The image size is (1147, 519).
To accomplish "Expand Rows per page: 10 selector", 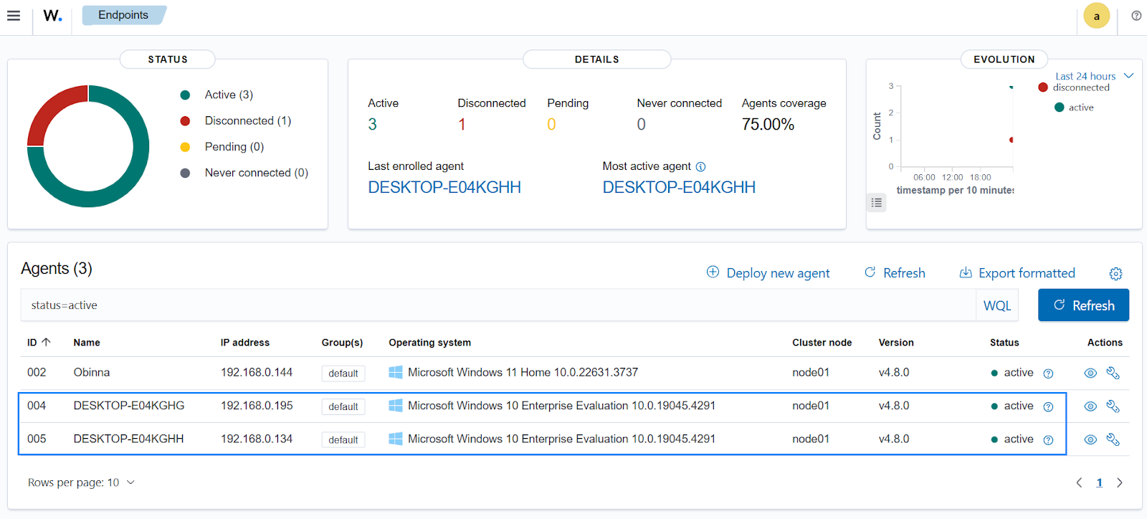I will point(81,482).
